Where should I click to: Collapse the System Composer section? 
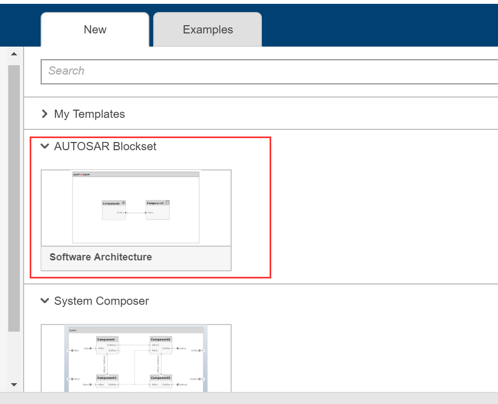[44, 300]
